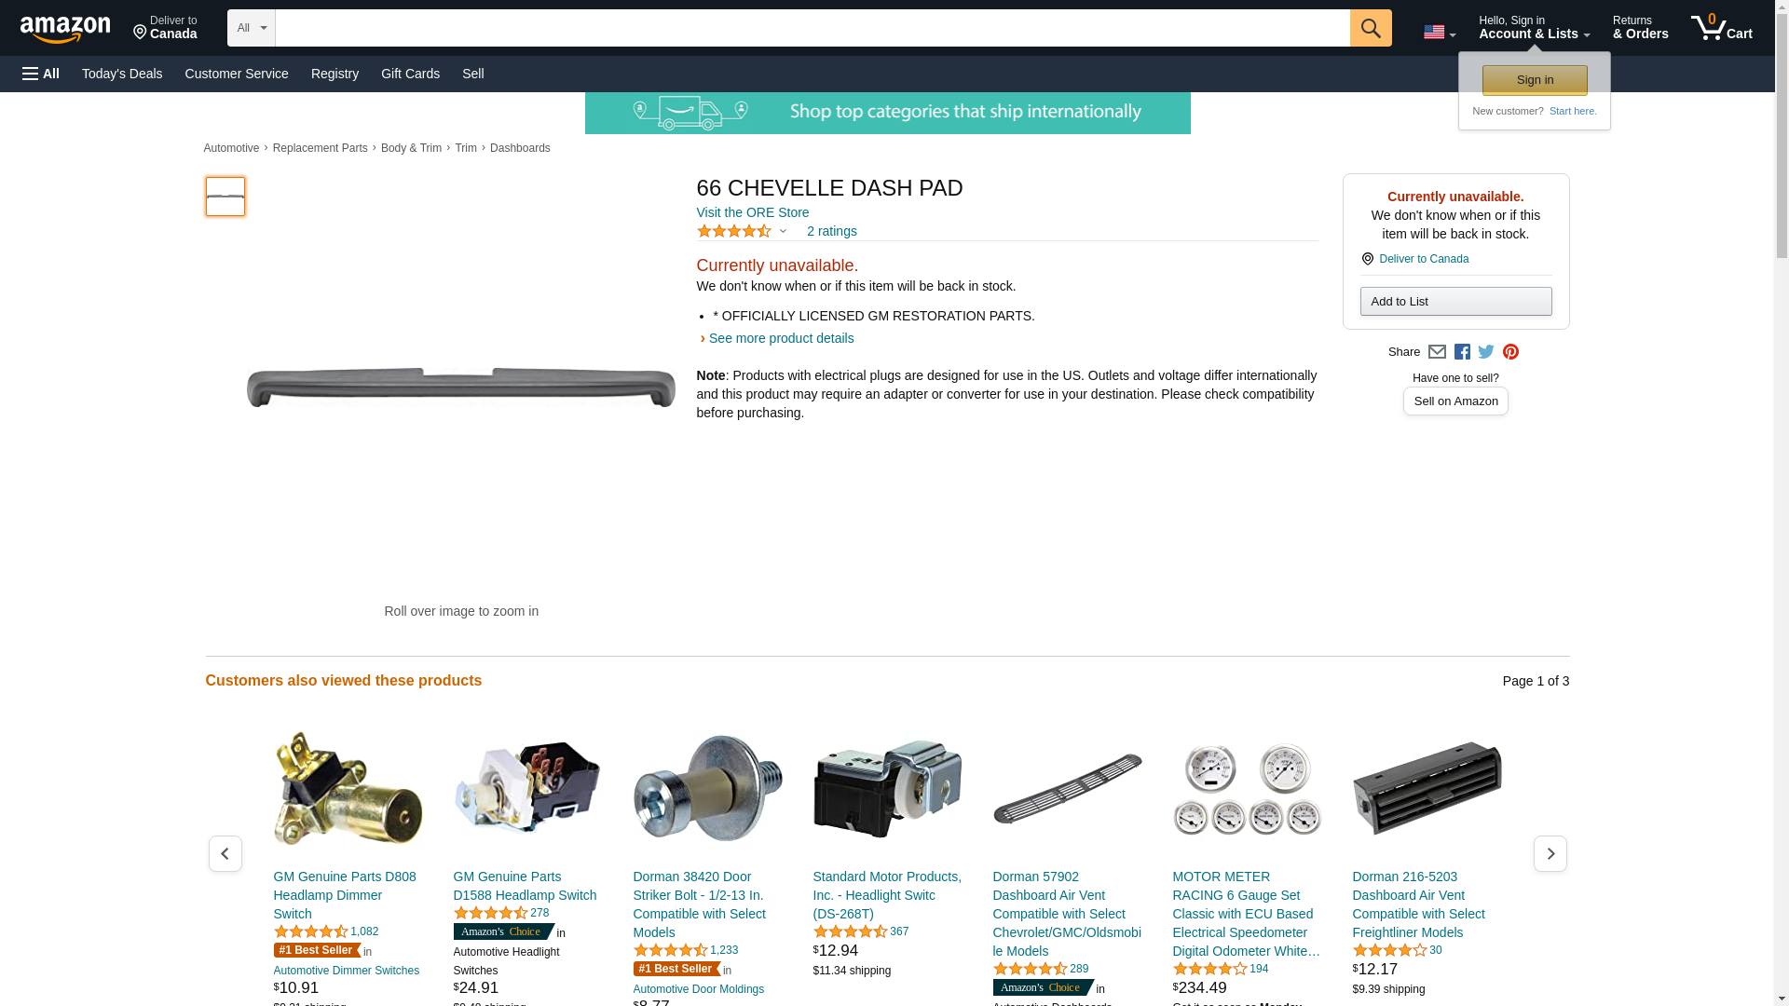Share product on Pinterest icon
The image size is (1789, 1006).
(1509, 352)
